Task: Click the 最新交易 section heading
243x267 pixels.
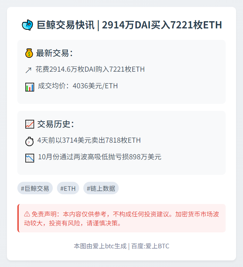Action: click(x=55, y=53)
